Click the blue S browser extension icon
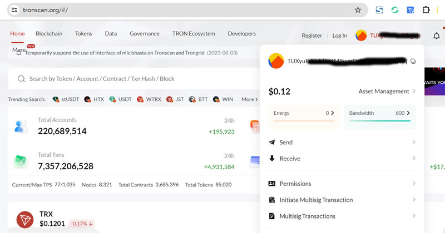Image resolution: width=445 pixels, height=233 pixels. click(x=379, y=10)
